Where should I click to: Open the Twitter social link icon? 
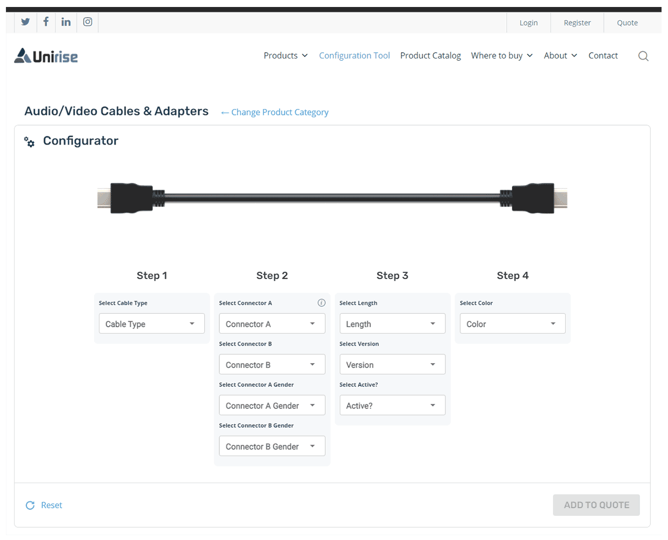pos(25,22)
